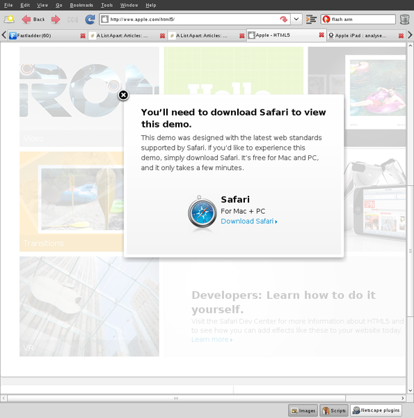Expand the address bar history dropdown
The height and width of the screenshot is (418, 414).
[x=296, y=20]
